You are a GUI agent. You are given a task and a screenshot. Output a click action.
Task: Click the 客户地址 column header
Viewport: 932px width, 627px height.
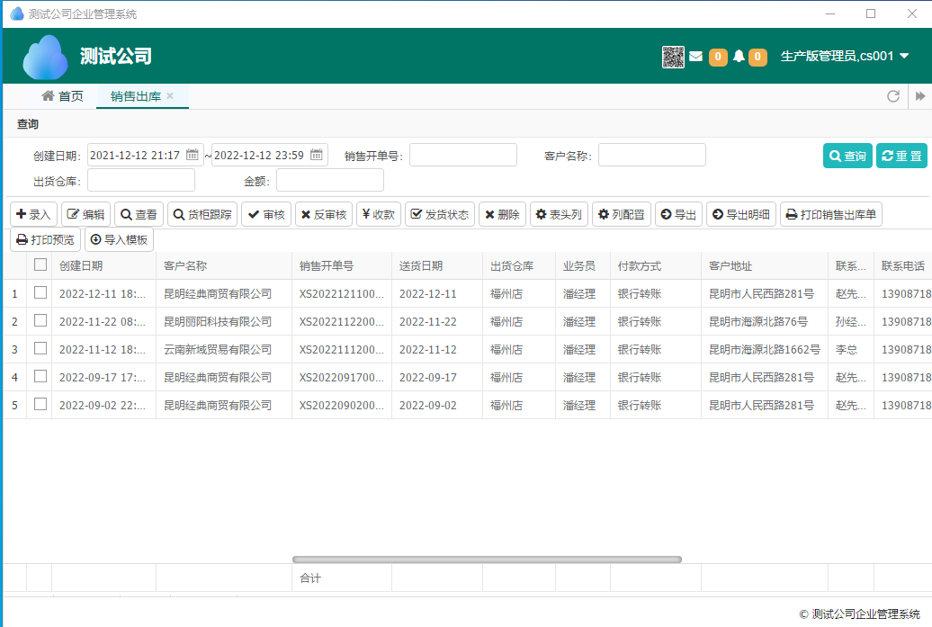765,265
